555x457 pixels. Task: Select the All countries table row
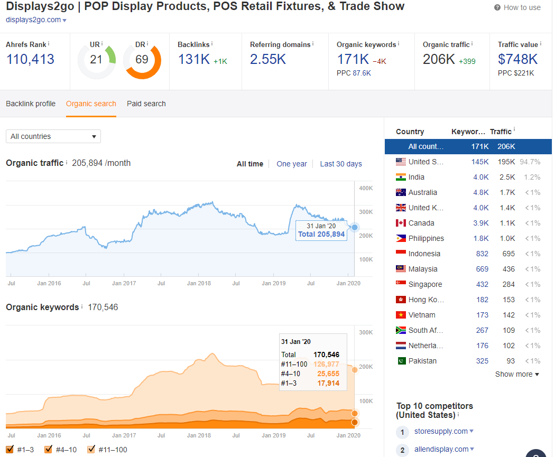468,146
